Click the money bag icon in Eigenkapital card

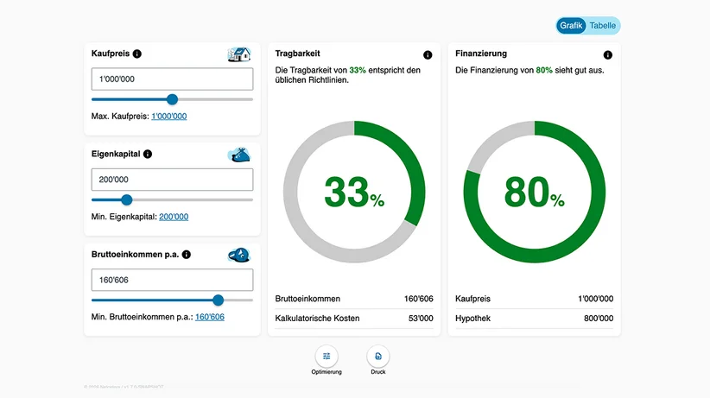pos(239,155)
